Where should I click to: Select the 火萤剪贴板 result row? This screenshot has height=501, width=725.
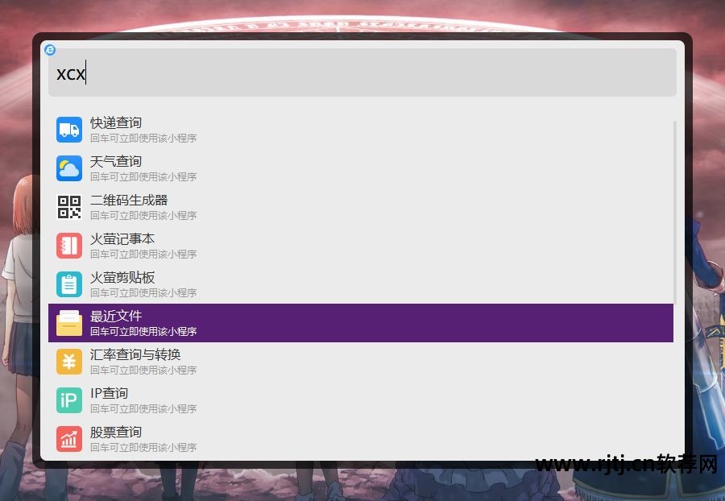point(242,284)
